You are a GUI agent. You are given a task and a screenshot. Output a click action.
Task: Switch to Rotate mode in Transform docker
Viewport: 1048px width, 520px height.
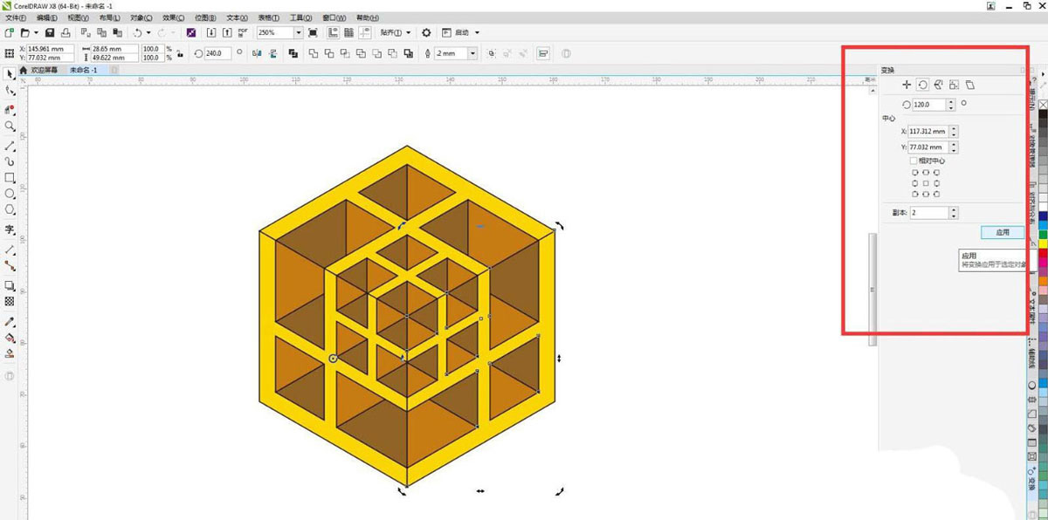[x=922, y=85]
